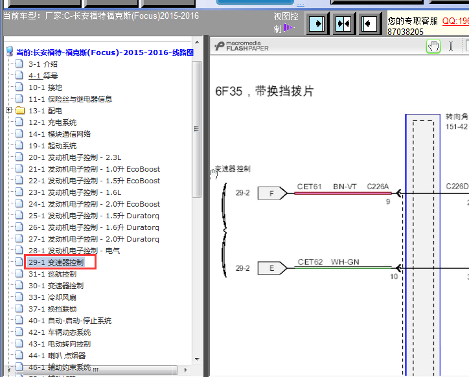Click the tree vertical scrollbar thumb
Viewport: 469px width, 377px height.
click(196, 129)
